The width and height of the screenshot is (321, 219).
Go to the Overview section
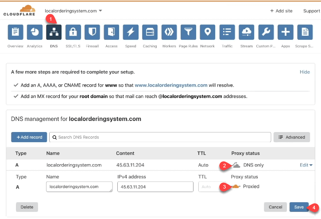coord(15,32)
